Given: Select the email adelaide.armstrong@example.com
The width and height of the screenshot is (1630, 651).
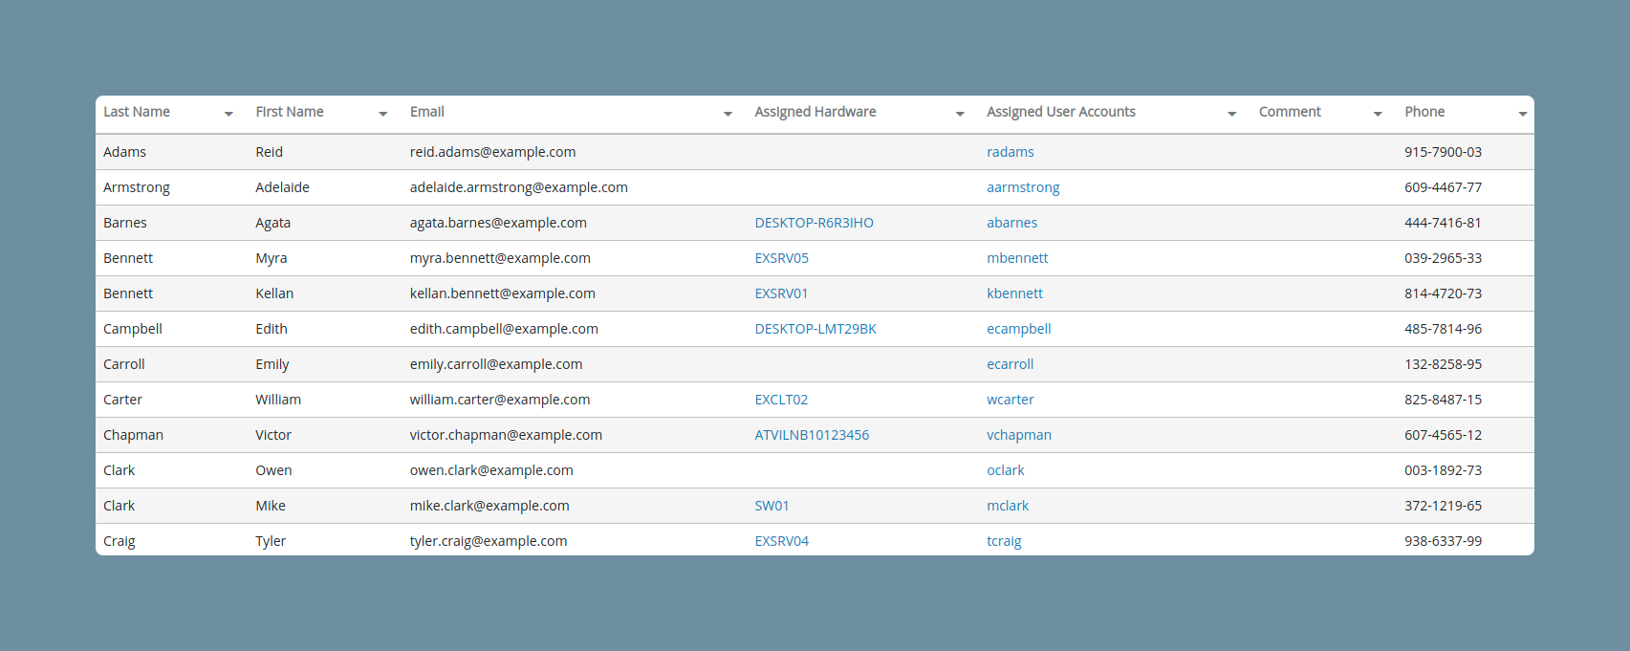Looking at the screenshot, I should tap(519, 187).
